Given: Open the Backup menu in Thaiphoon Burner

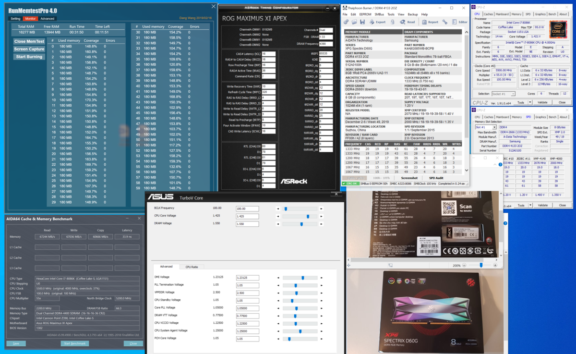Looking at the screenshot, I should coord(413,14).
